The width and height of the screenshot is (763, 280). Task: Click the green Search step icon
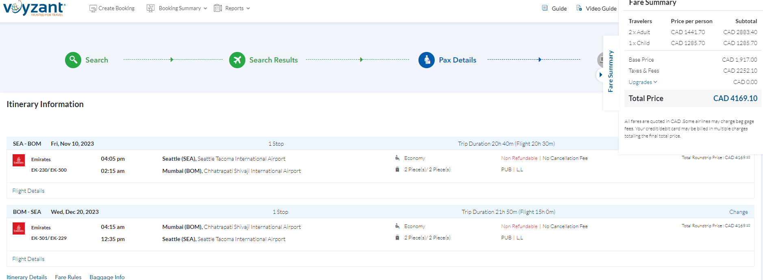(73, 60)
